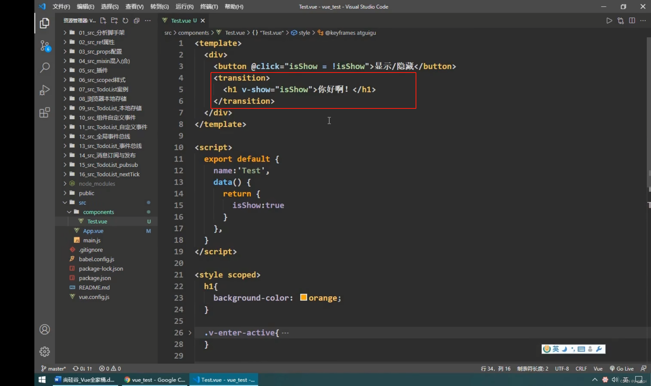
Task: Open explorer's more actions ellipsis
Action: point(148,21)
